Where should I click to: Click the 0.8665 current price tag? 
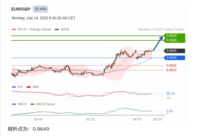(x=175, y=51)
